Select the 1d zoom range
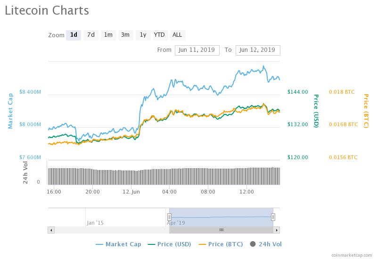The image size is (377, 259). click(74, 35)
